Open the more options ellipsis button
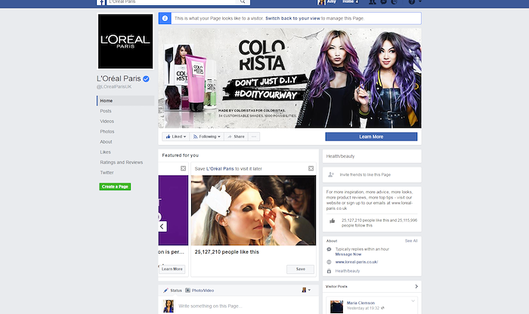Screen dimensions: 529x314 254,137
